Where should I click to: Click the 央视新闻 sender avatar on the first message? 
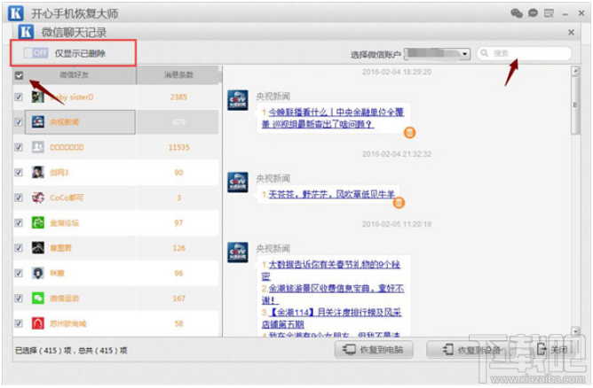238,100
